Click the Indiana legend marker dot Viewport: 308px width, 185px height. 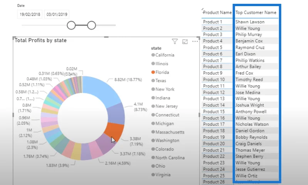153,98
